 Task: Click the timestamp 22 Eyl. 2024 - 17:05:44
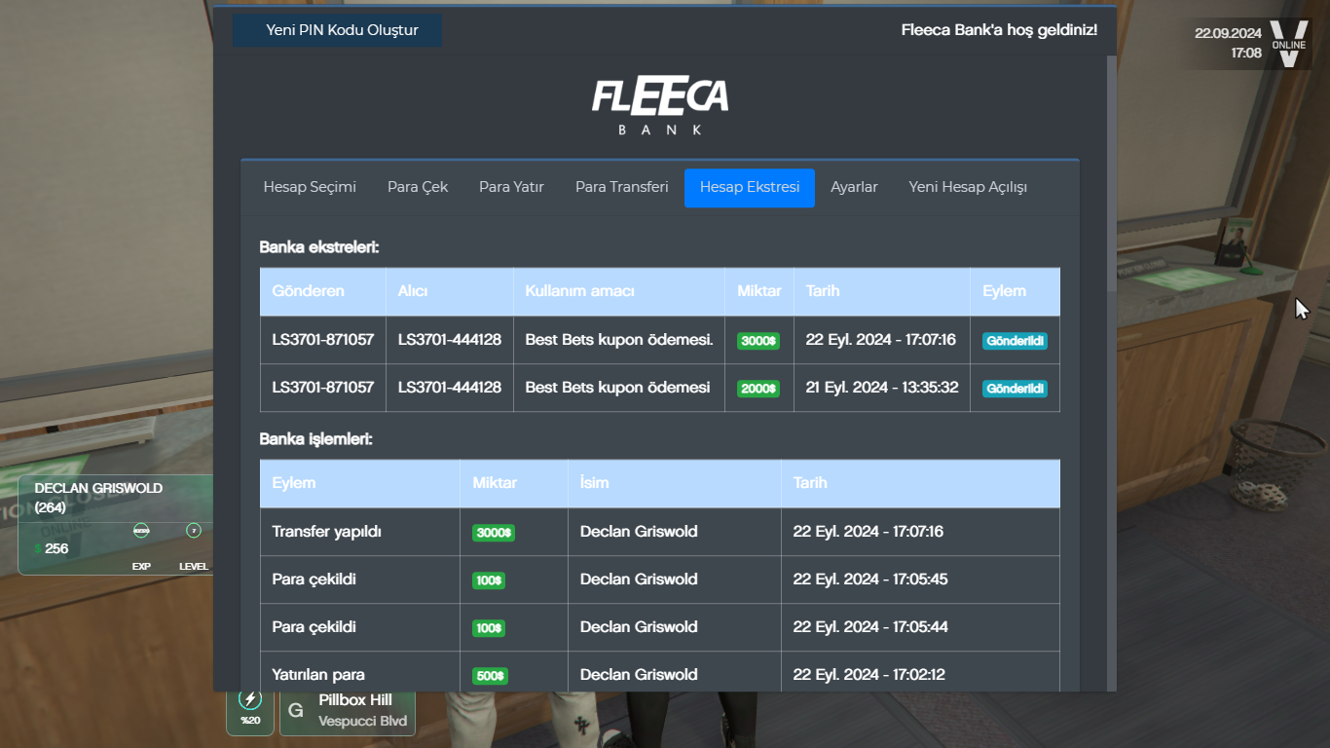pyautogui.click(x=870, y=627)
